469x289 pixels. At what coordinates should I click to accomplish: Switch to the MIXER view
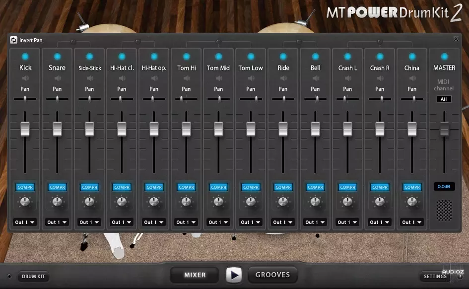195,275
